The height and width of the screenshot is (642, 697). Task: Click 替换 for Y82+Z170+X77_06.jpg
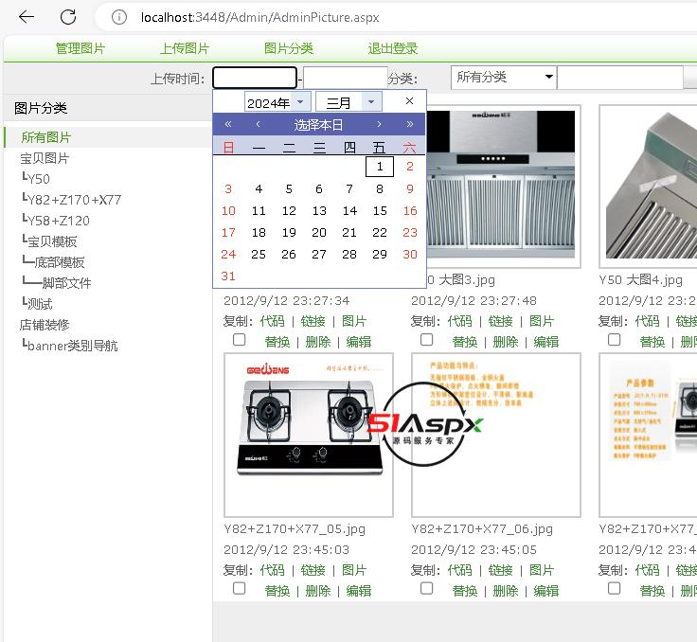(x=465, y=591)
